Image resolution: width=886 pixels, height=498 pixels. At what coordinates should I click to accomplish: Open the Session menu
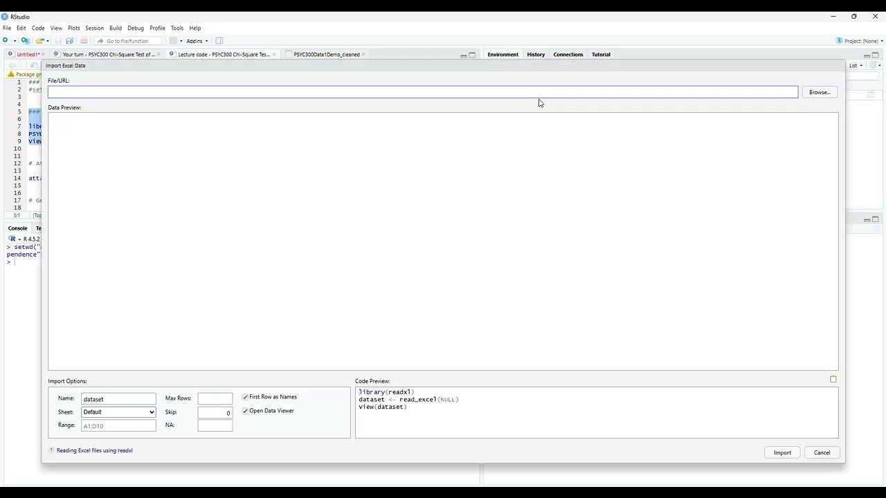pos(94,28)
